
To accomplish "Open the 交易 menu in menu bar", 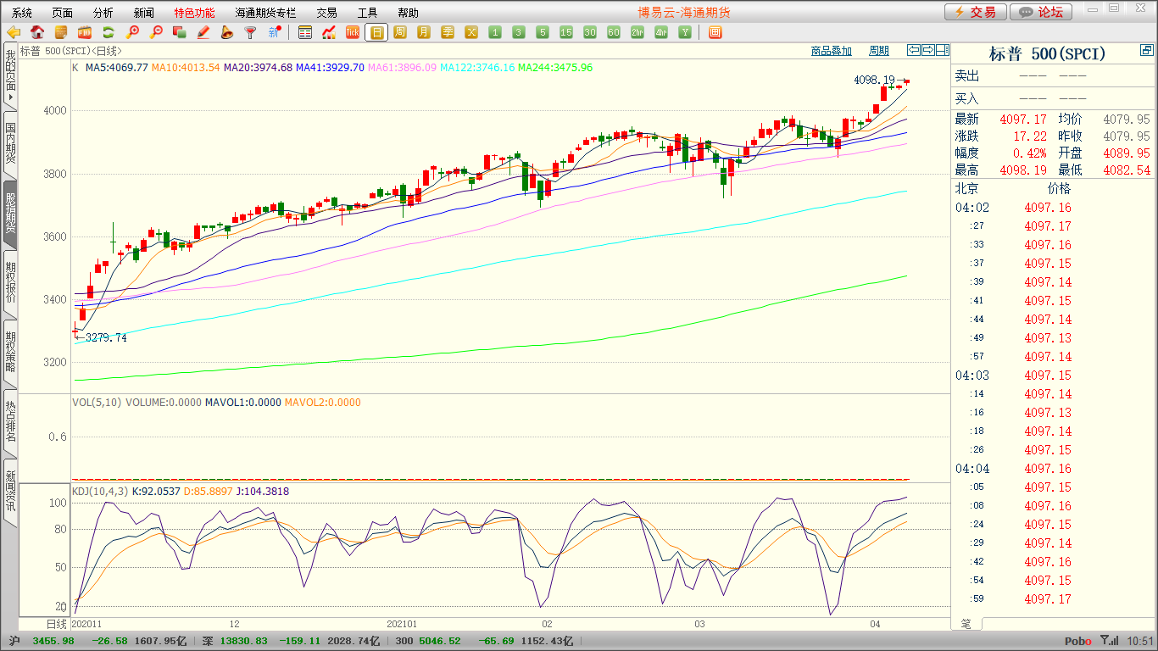I will pyautogui.click(x=327, y=13).
